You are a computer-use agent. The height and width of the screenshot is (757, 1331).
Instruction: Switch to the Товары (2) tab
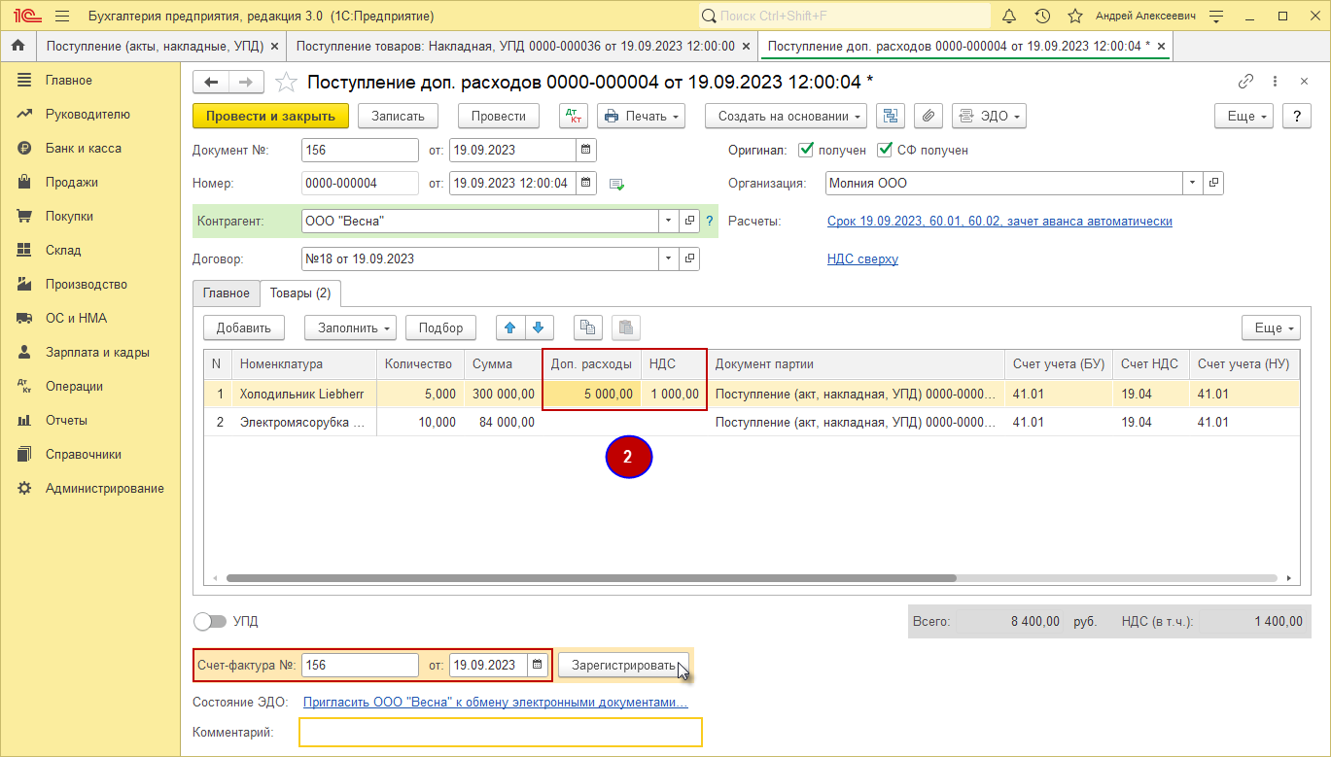pos(300,292)
